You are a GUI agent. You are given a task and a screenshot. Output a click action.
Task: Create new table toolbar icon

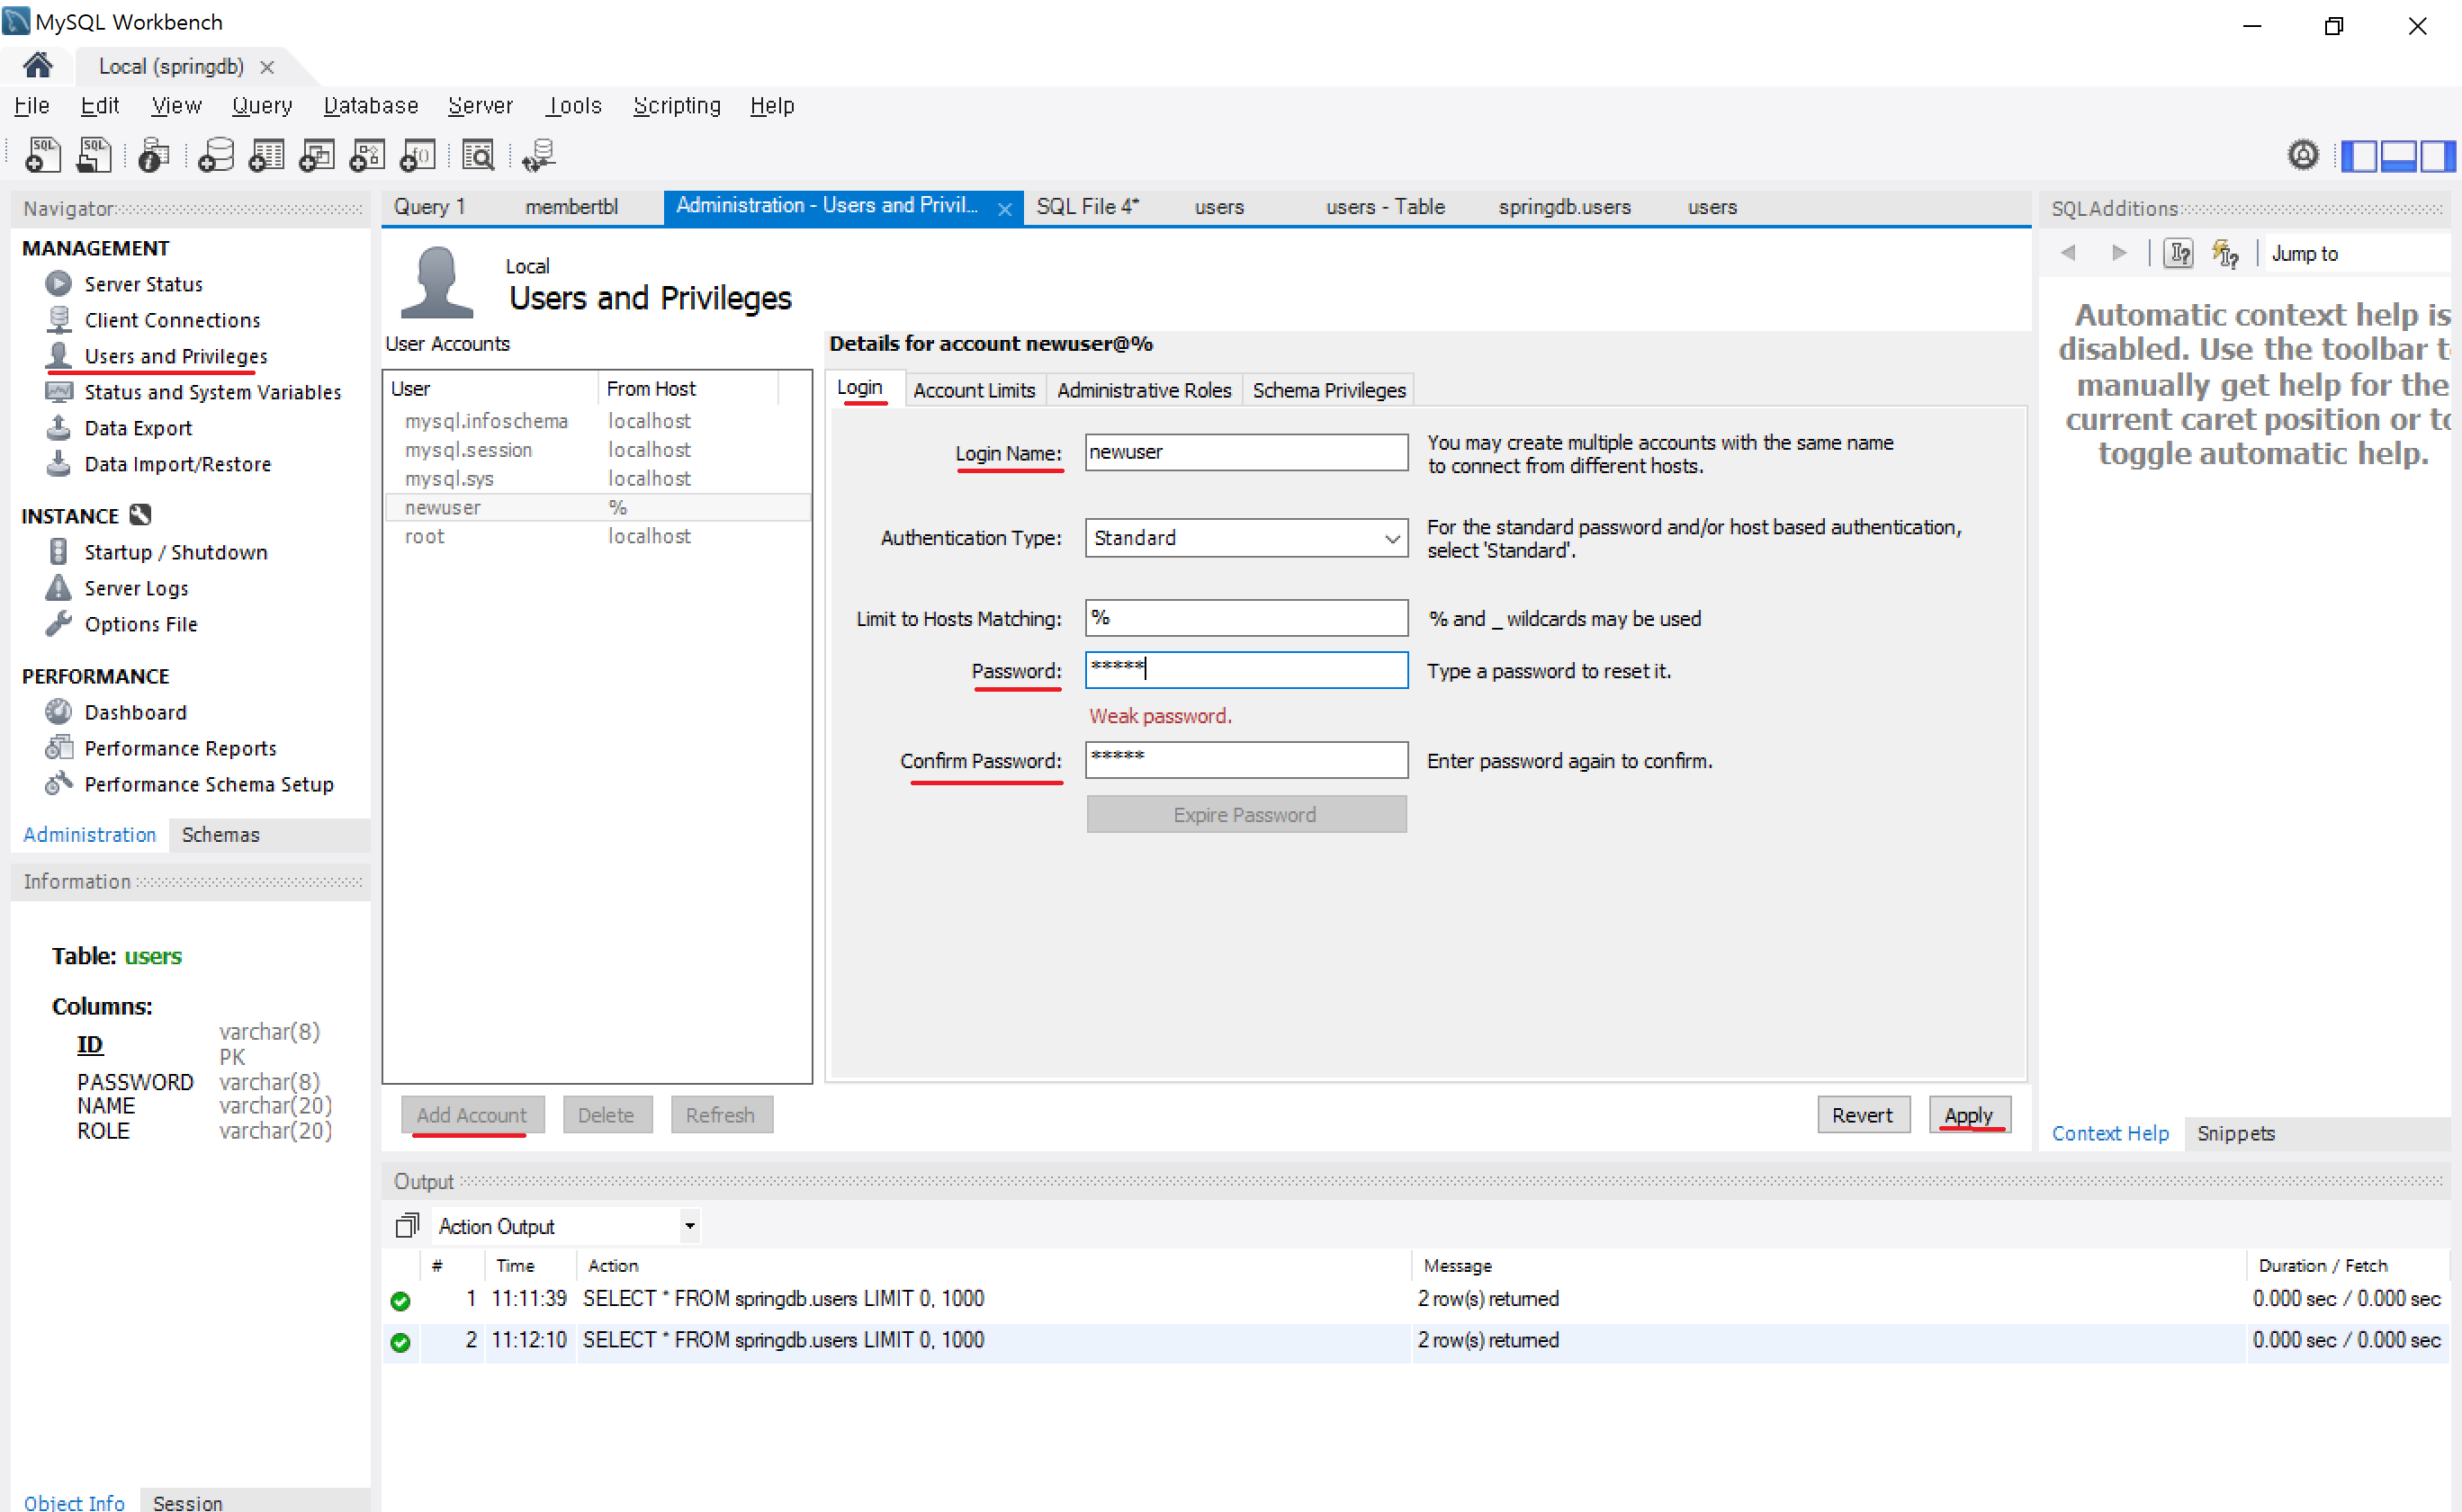tap(266, 155)
